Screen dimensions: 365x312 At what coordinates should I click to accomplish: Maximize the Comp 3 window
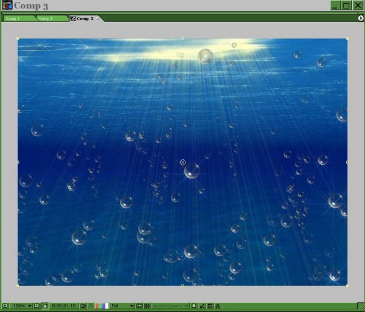tap(346, 5)
